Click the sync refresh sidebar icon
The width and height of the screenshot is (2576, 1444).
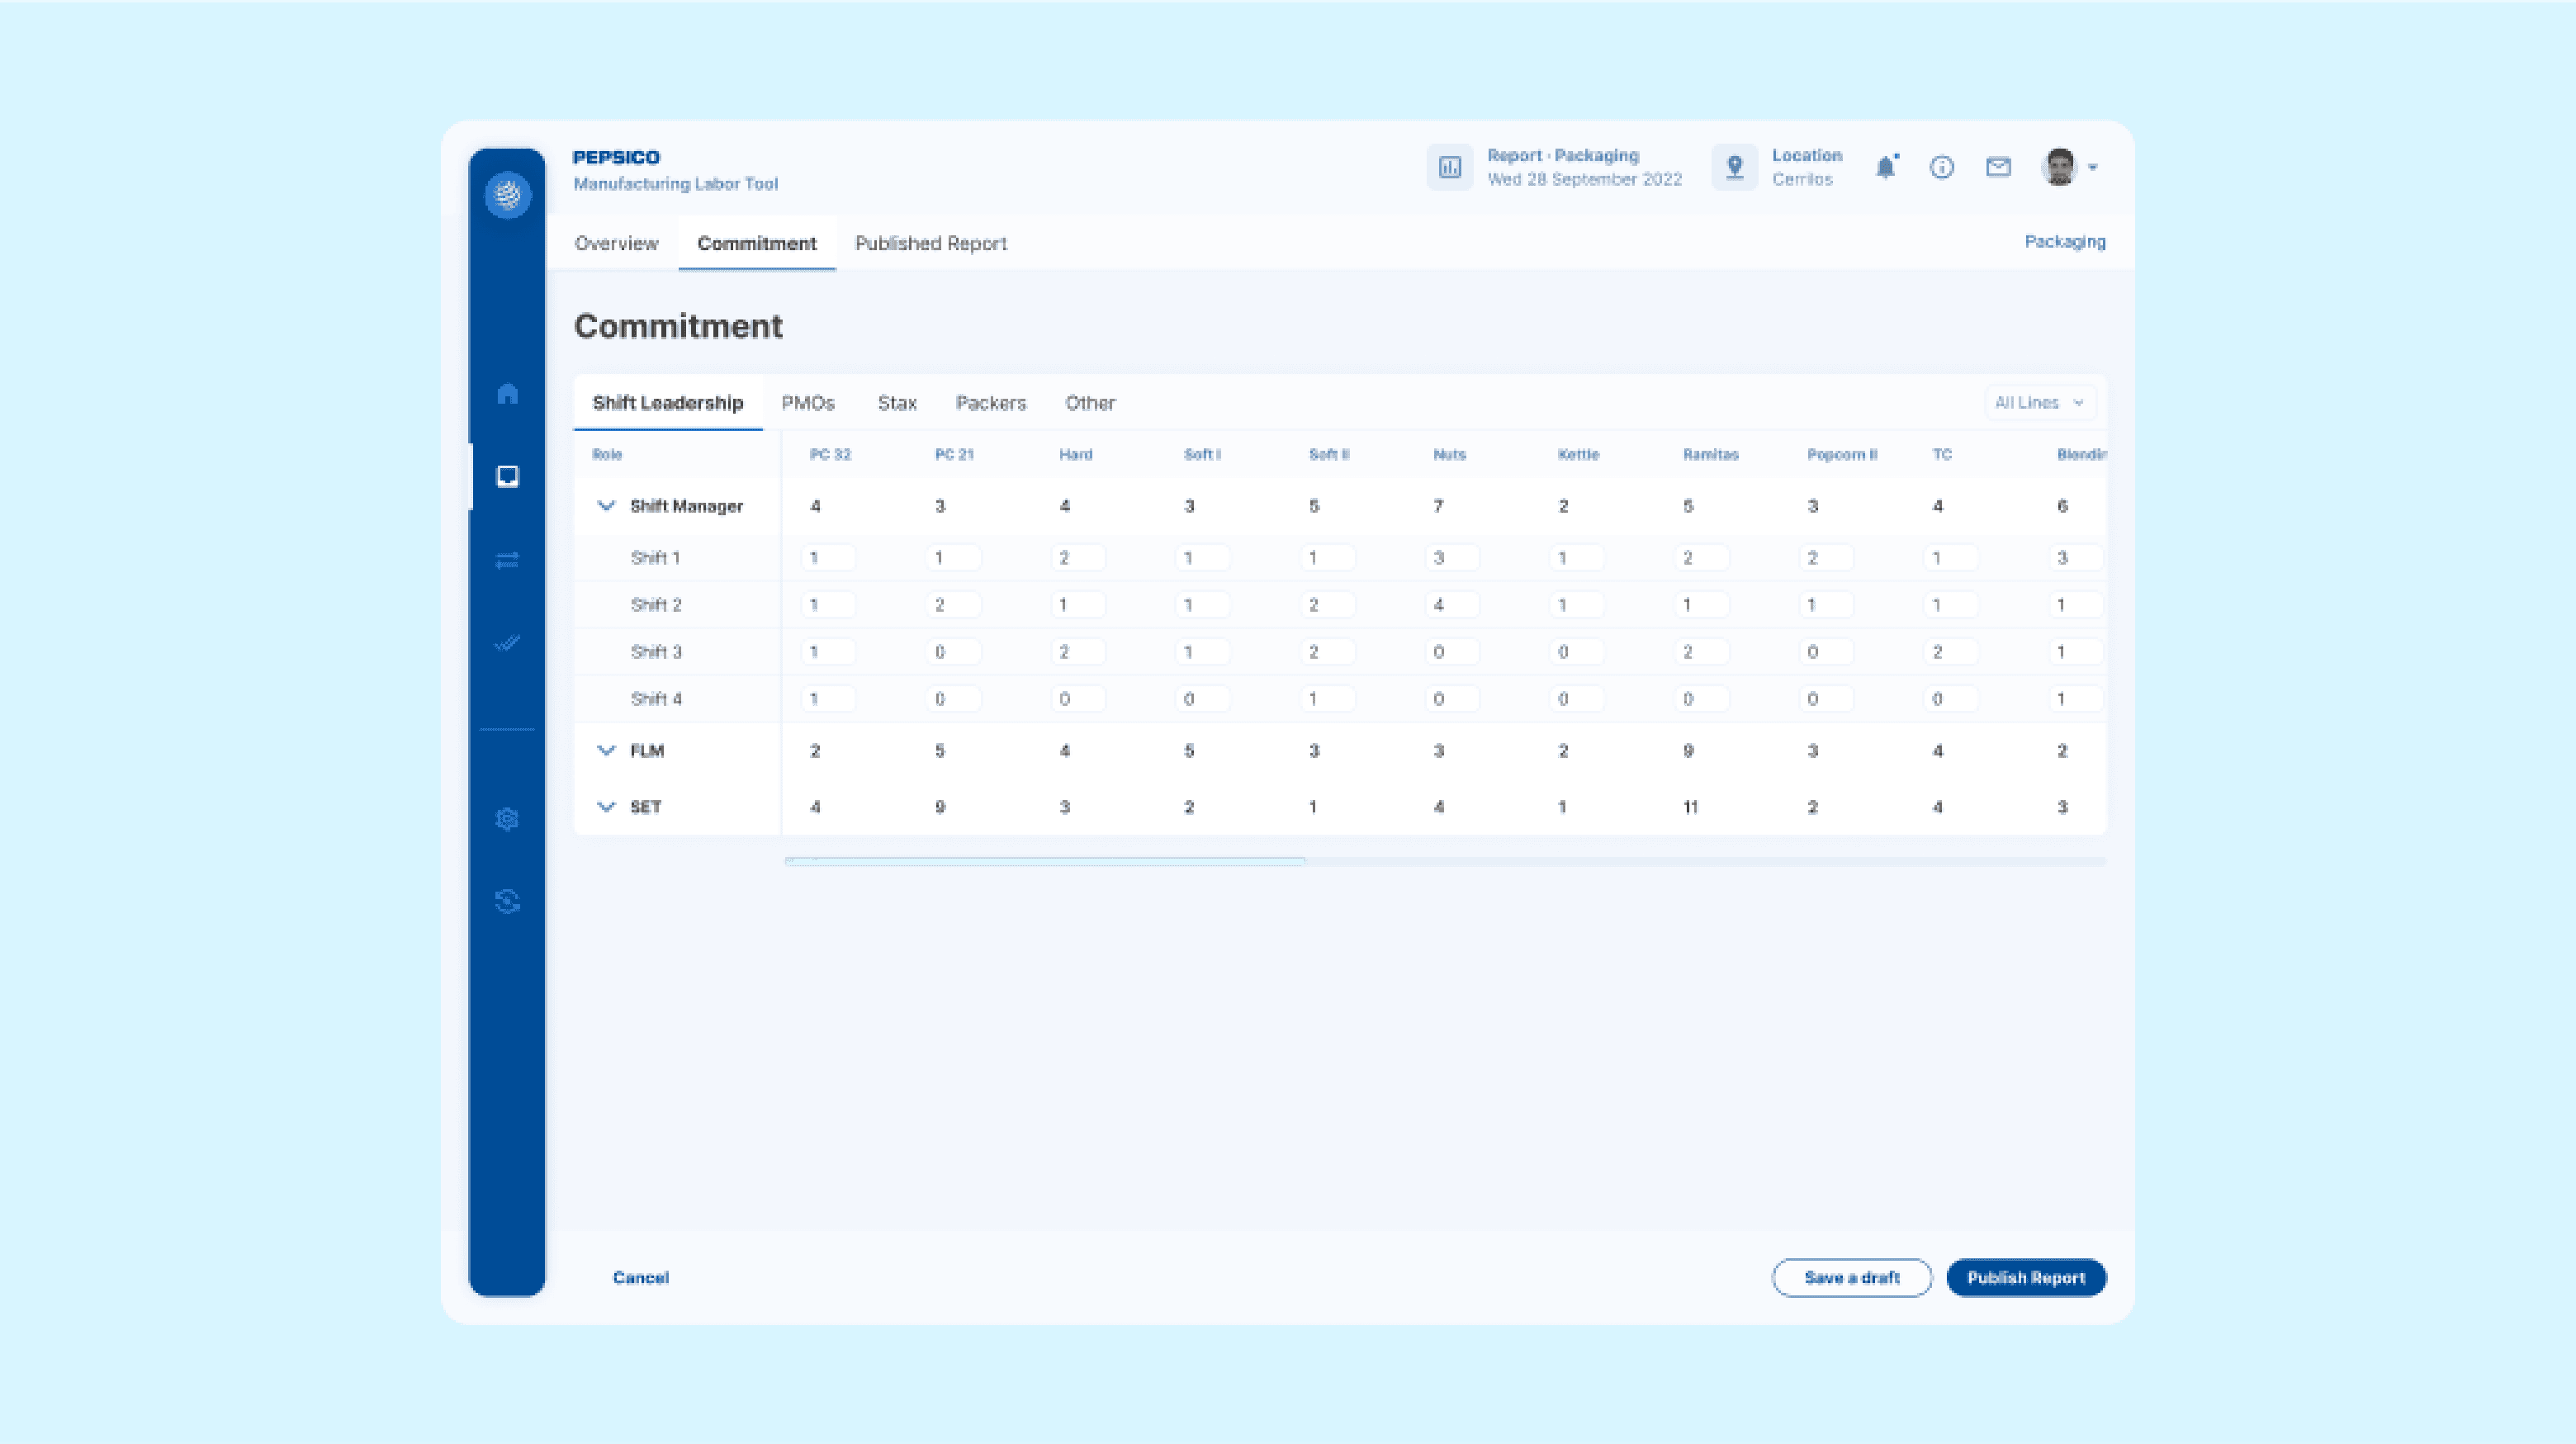(507, 902)
